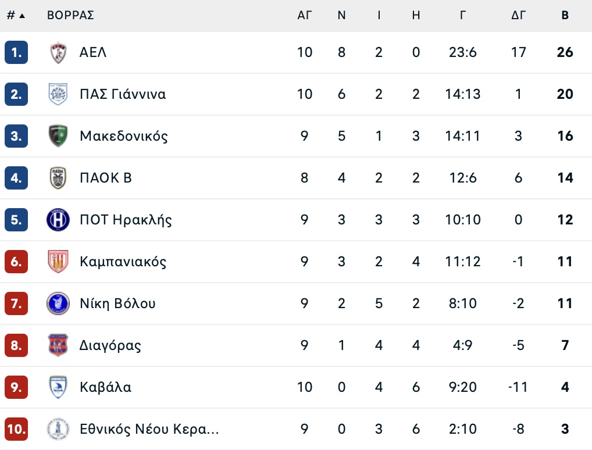Click the ΑΕΛ team crest icon

pyautogui.click(x=58, y=52)
